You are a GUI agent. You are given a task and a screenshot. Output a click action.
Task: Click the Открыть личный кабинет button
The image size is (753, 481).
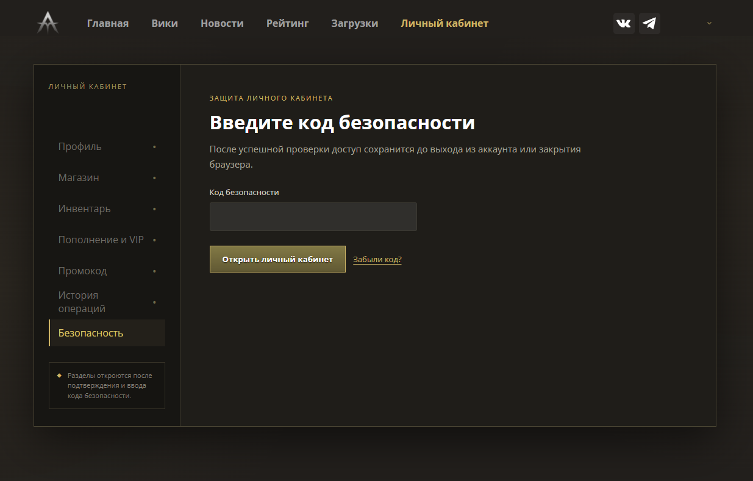pos(277,259)
